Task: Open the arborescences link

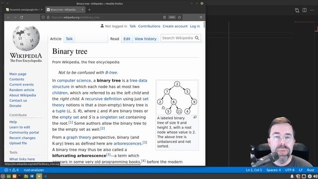Action: pos(127,144)
